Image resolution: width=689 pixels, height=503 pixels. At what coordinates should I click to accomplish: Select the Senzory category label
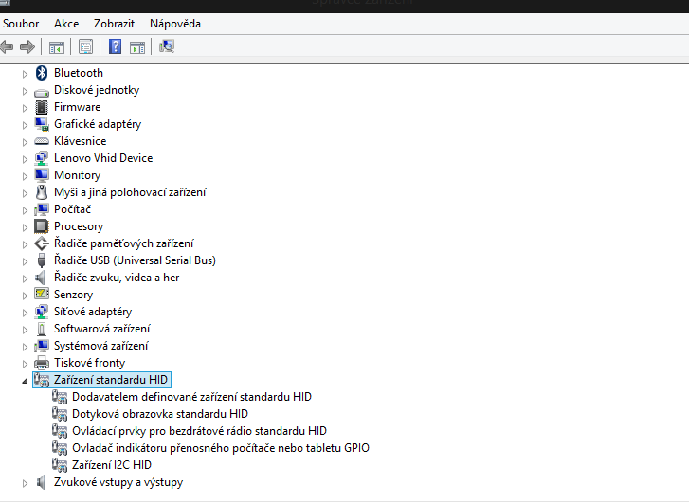click(x=73, y=295)
